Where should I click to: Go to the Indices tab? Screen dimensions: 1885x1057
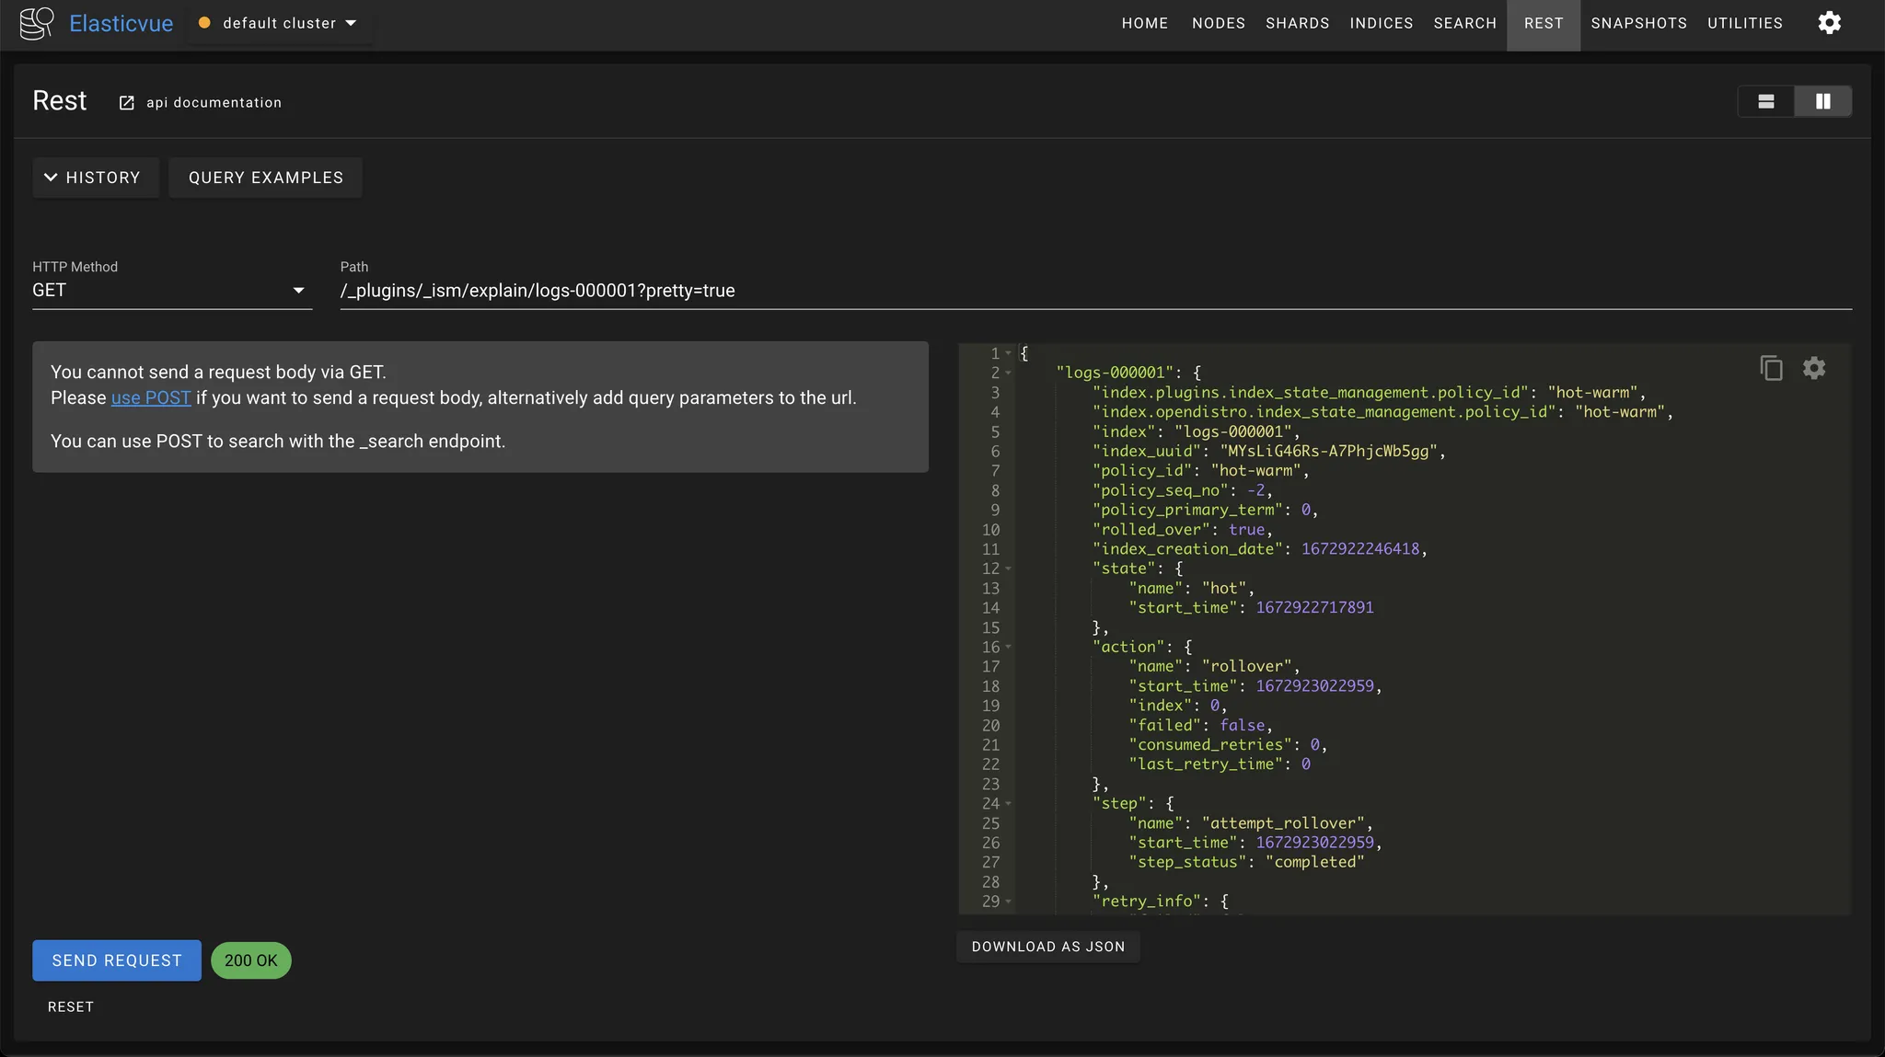pyautogui.click(x=1381, y=23)
